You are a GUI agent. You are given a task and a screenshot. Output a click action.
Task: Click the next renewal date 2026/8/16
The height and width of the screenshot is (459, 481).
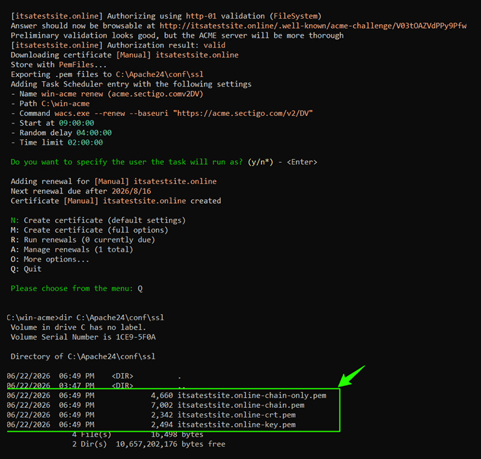coord(131,191)
